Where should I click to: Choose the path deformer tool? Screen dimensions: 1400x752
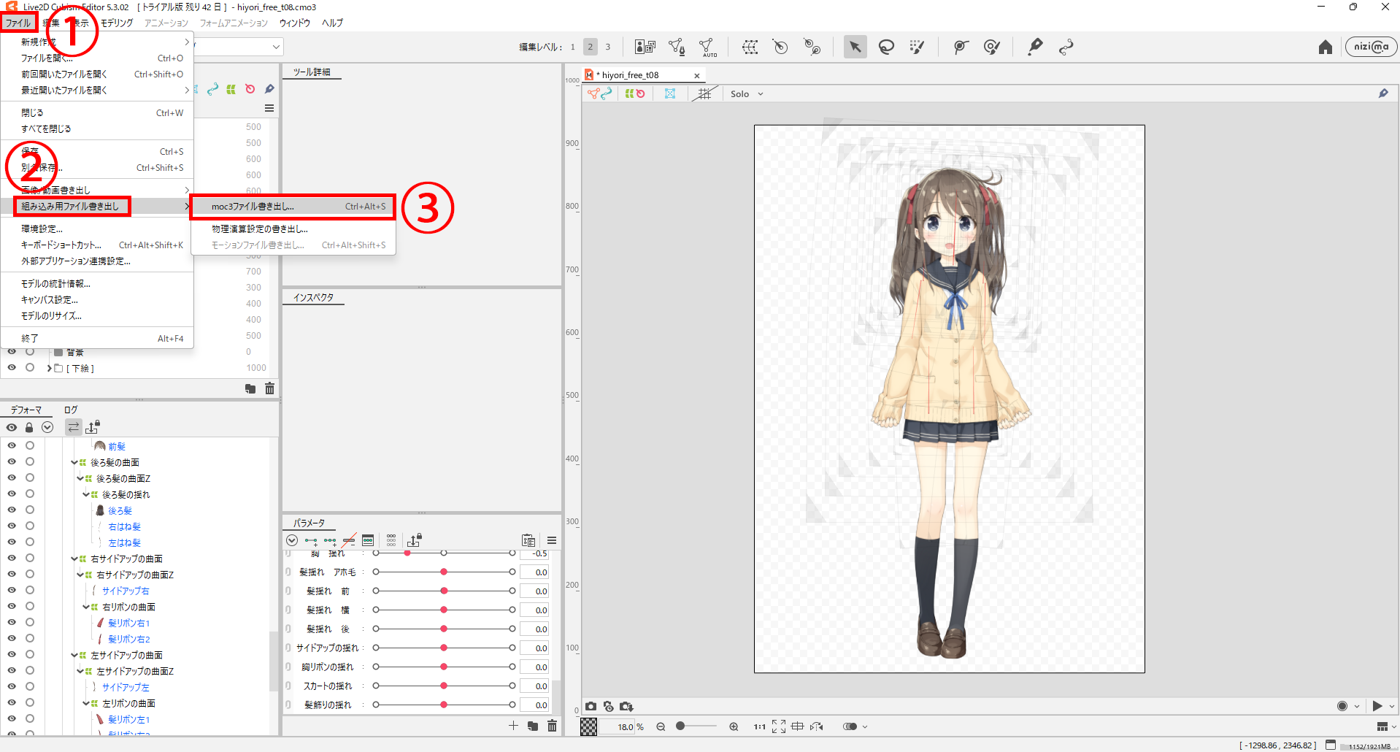pyautogui.click(x=1066, y=47)
